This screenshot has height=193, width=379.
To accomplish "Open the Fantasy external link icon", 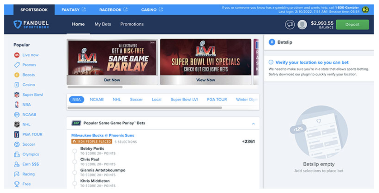I will [84, 9].
